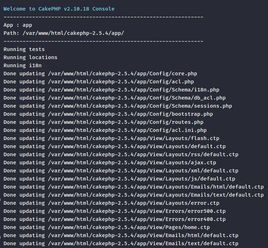Image resolution: width=268 pixels, height=248 pixels.
Task: Click the Schema/db_acl.php line
Action: 114,98
